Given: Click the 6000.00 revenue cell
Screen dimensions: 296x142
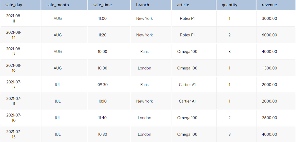Looking at the screenshot, I should click(269, 35).
